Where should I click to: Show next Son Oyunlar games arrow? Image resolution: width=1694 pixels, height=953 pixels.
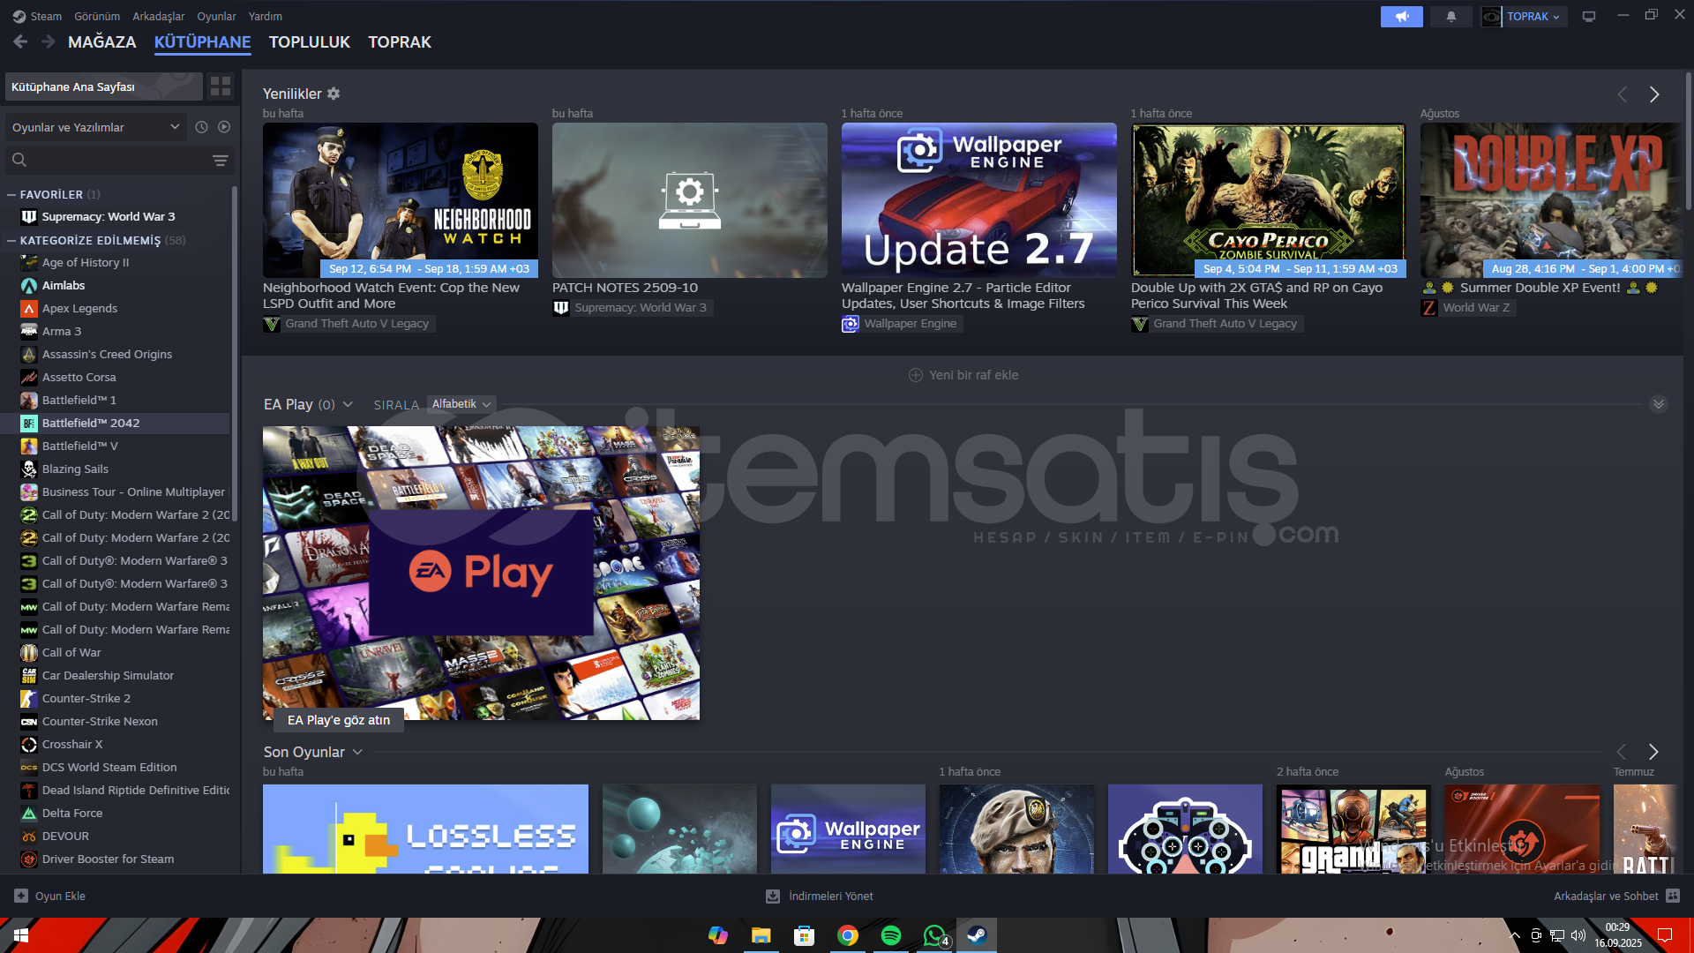click(x=1653, y=752)
